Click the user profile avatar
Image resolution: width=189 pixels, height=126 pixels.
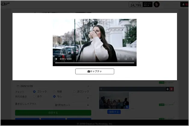click(156, 5)
